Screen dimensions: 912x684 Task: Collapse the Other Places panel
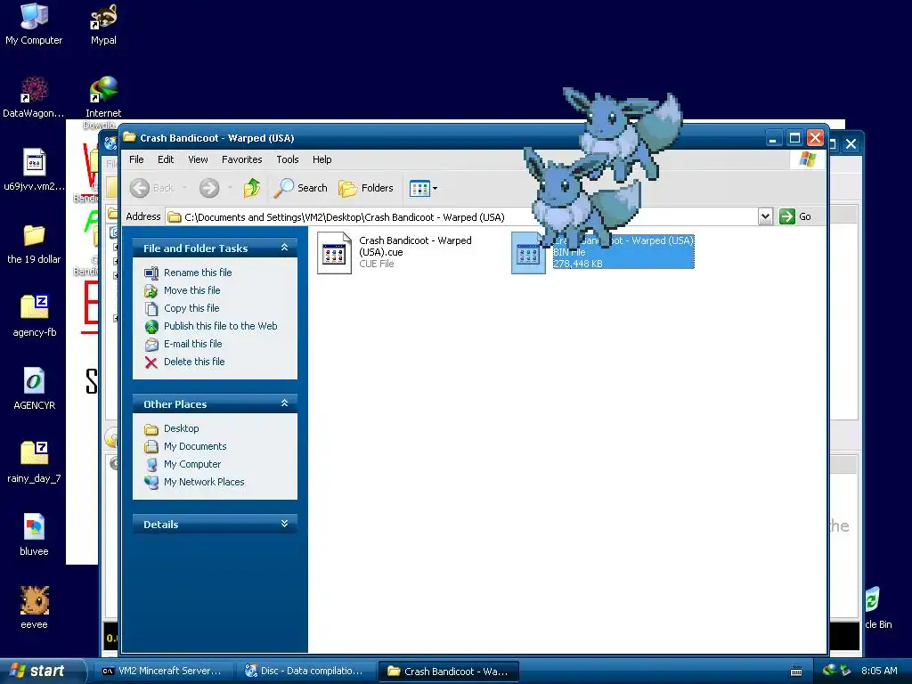(284, 403)
